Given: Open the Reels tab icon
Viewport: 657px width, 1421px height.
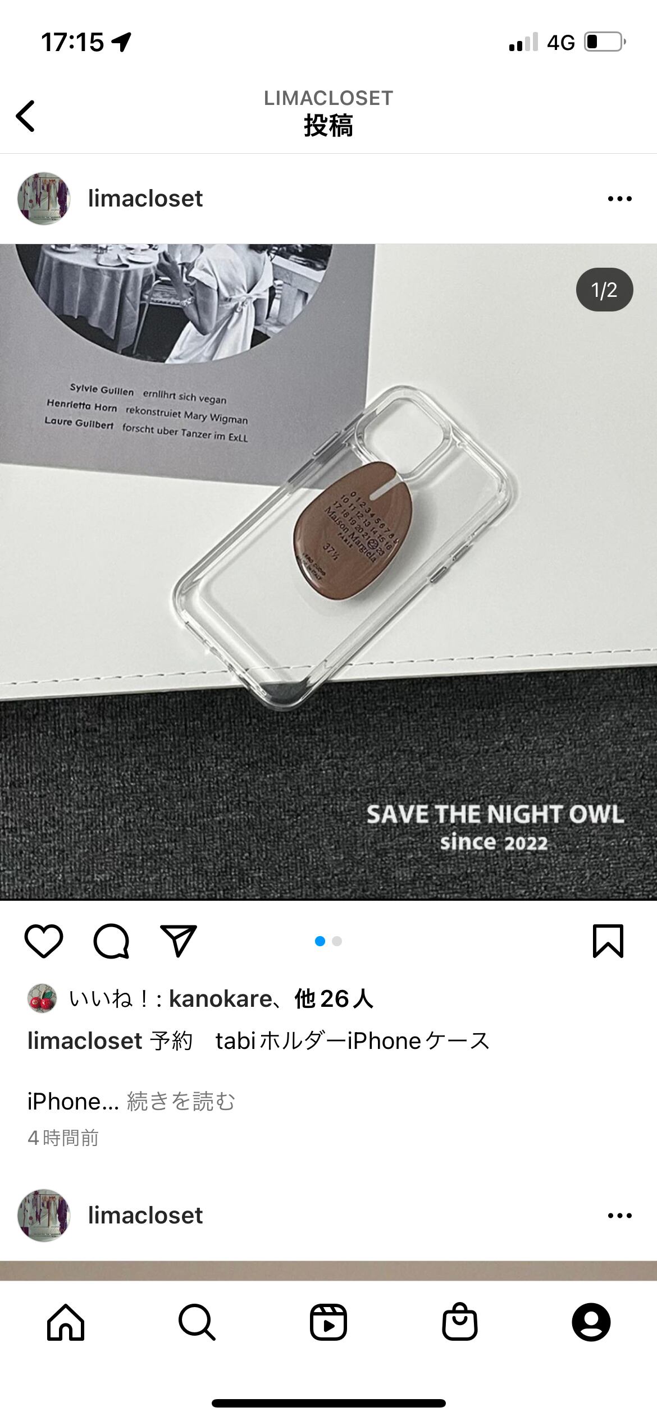Looking at the screenshot, I should coord(328,1322).
